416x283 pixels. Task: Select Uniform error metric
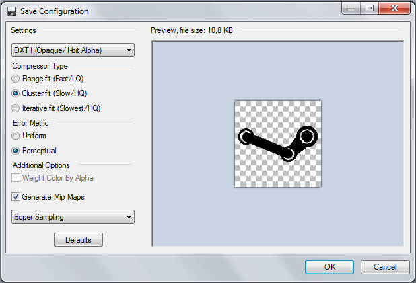tap(16, 136)
